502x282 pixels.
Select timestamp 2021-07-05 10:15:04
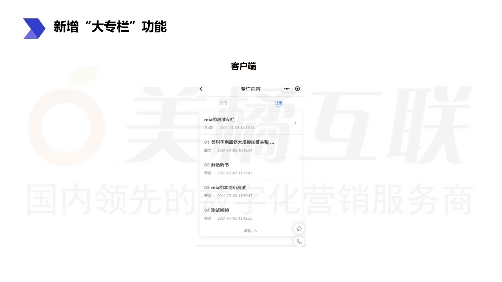click(x=235, y=150)
